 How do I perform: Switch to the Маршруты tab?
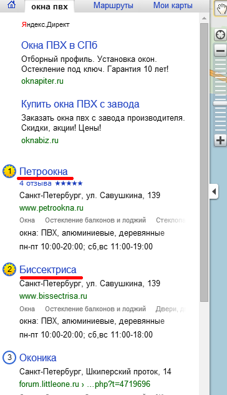[113, 6]
